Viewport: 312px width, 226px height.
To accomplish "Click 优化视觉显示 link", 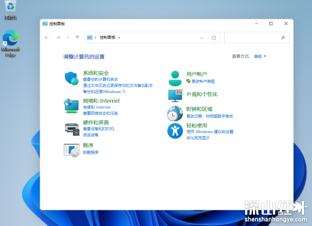I will pyautogui.click(x=198, y=138).
